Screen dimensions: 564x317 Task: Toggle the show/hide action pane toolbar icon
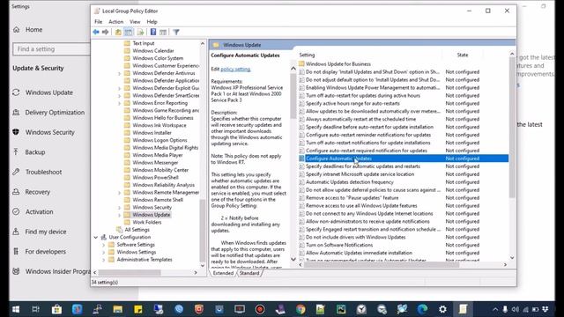[163, 32]
